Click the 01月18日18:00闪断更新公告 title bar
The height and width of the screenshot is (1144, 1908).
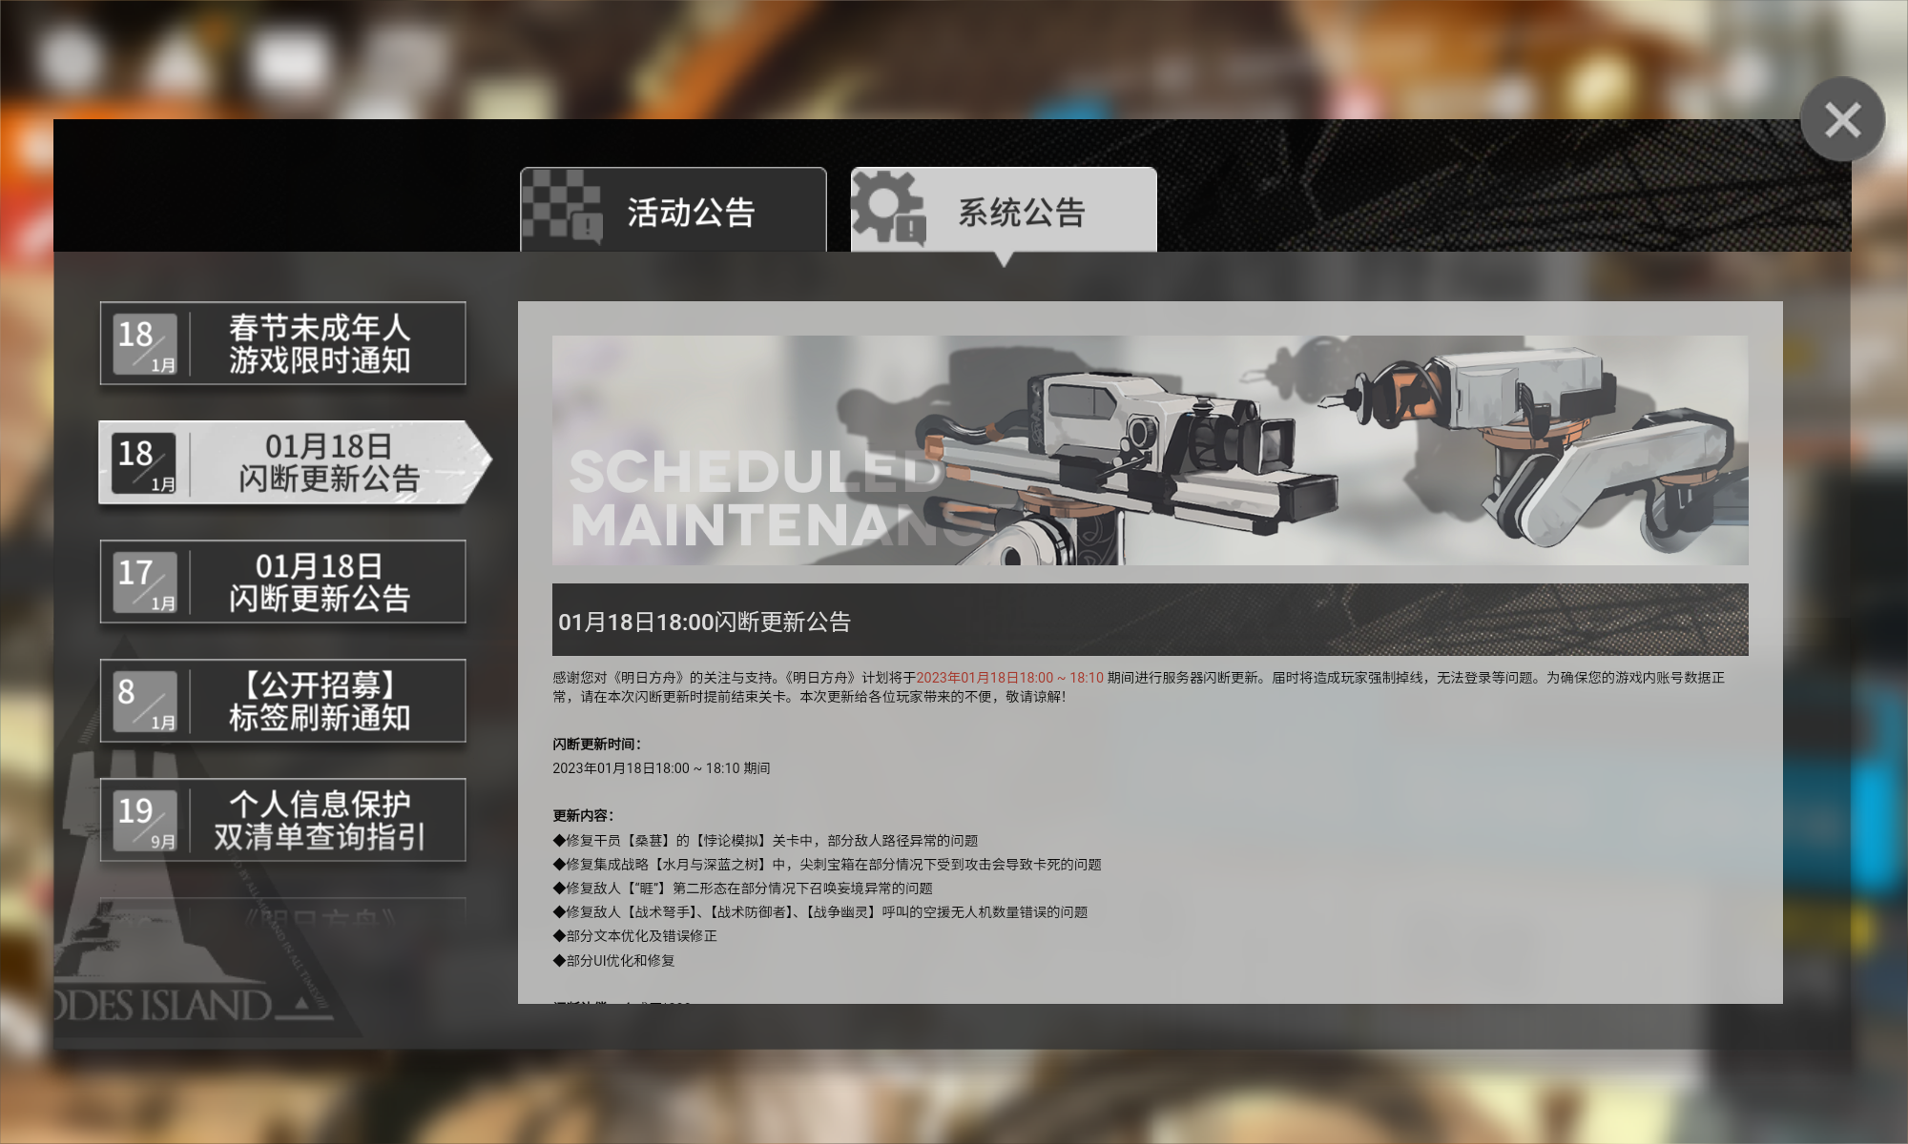coord(1150,620)
